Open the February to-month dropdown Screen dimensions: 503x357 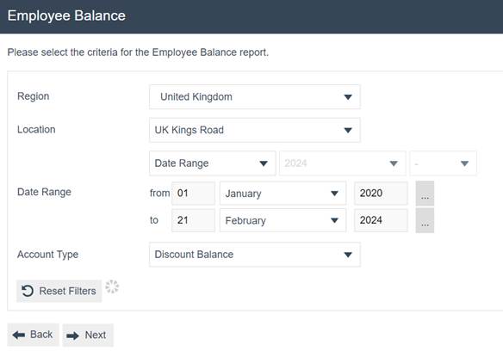click(x=283, y=220)
